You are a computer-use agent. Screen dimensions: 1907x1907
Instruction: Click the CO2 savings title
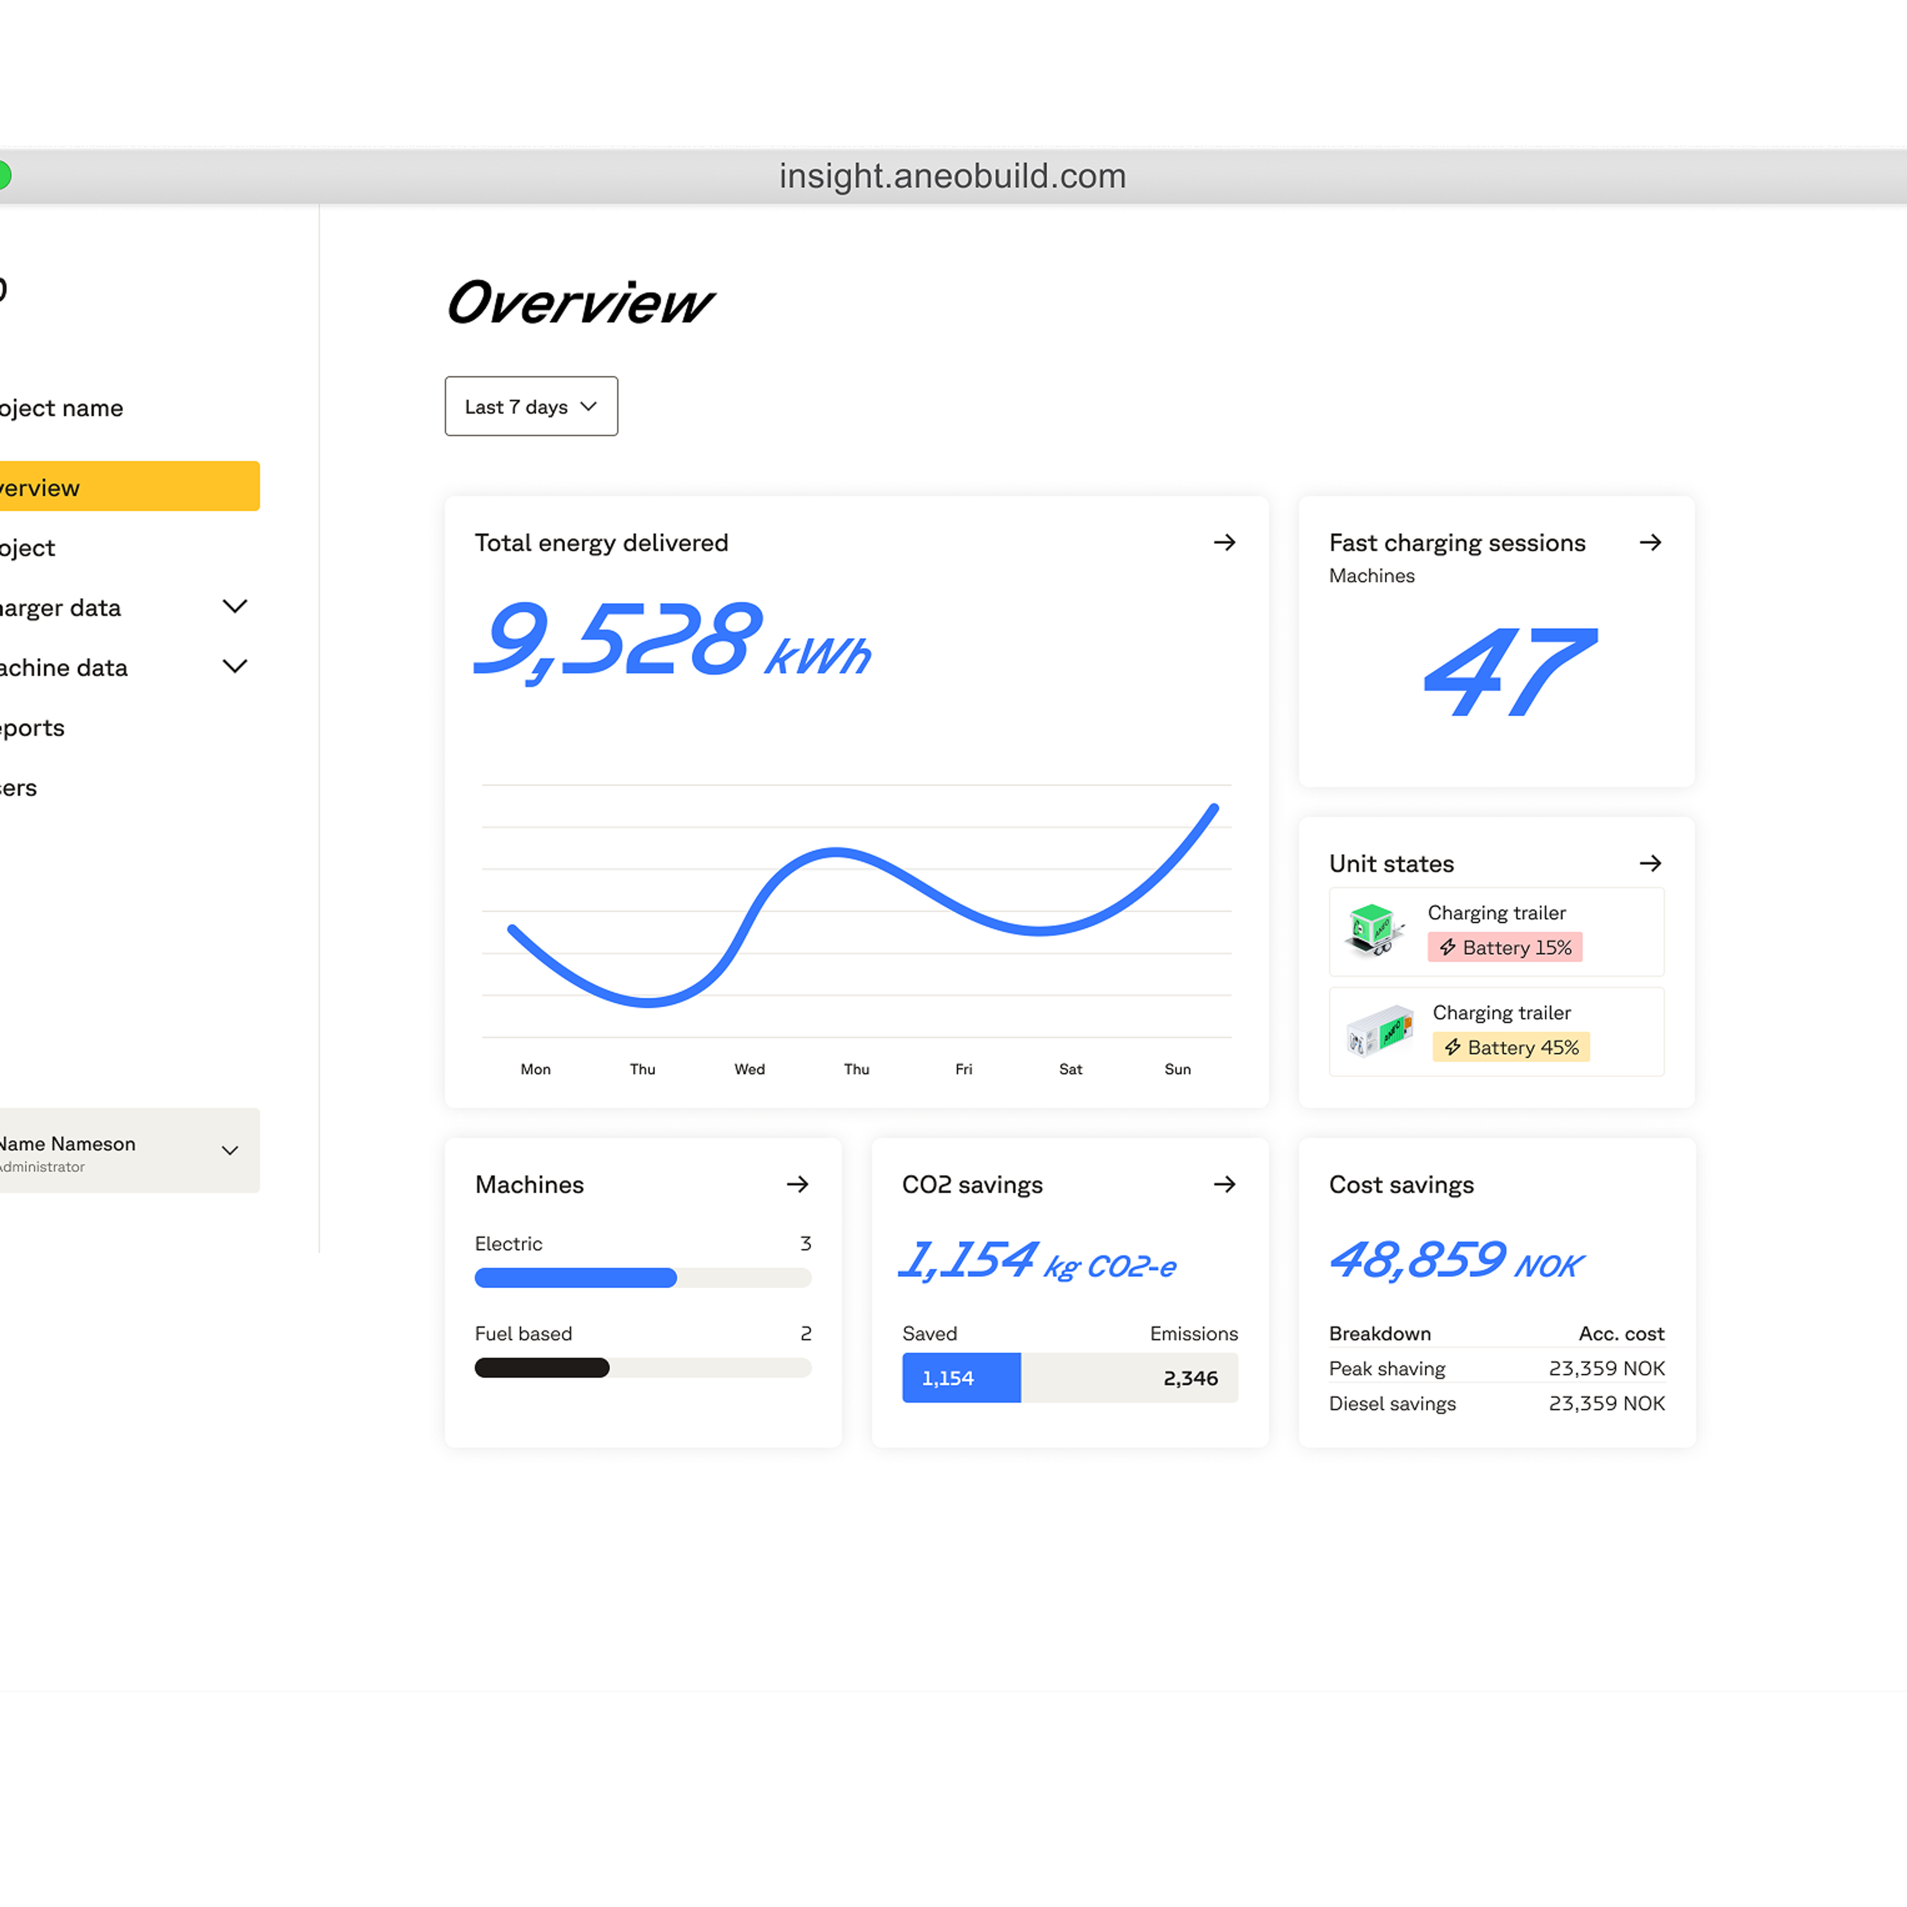tap(972, 1184)
